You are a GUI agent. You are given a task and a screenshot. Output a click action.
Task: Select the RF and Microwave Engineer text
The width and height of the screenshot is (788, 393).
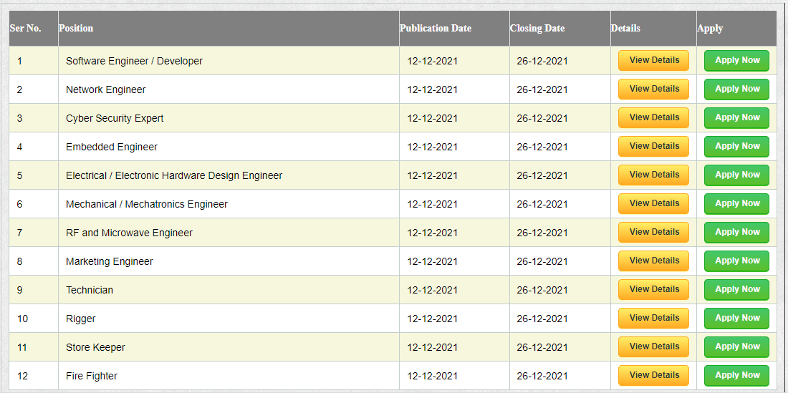(129, 233)
